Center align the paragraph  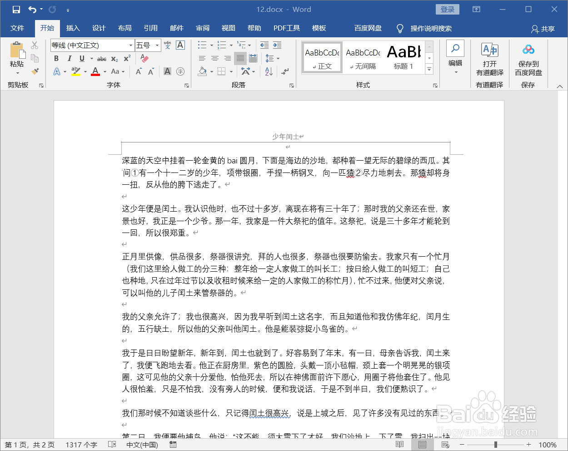tap(215, 58)
